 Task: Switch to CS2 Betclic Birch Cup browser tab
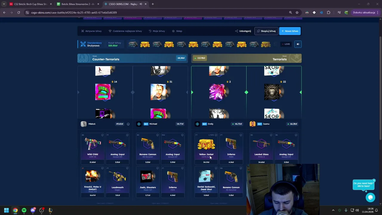point(30,4)
